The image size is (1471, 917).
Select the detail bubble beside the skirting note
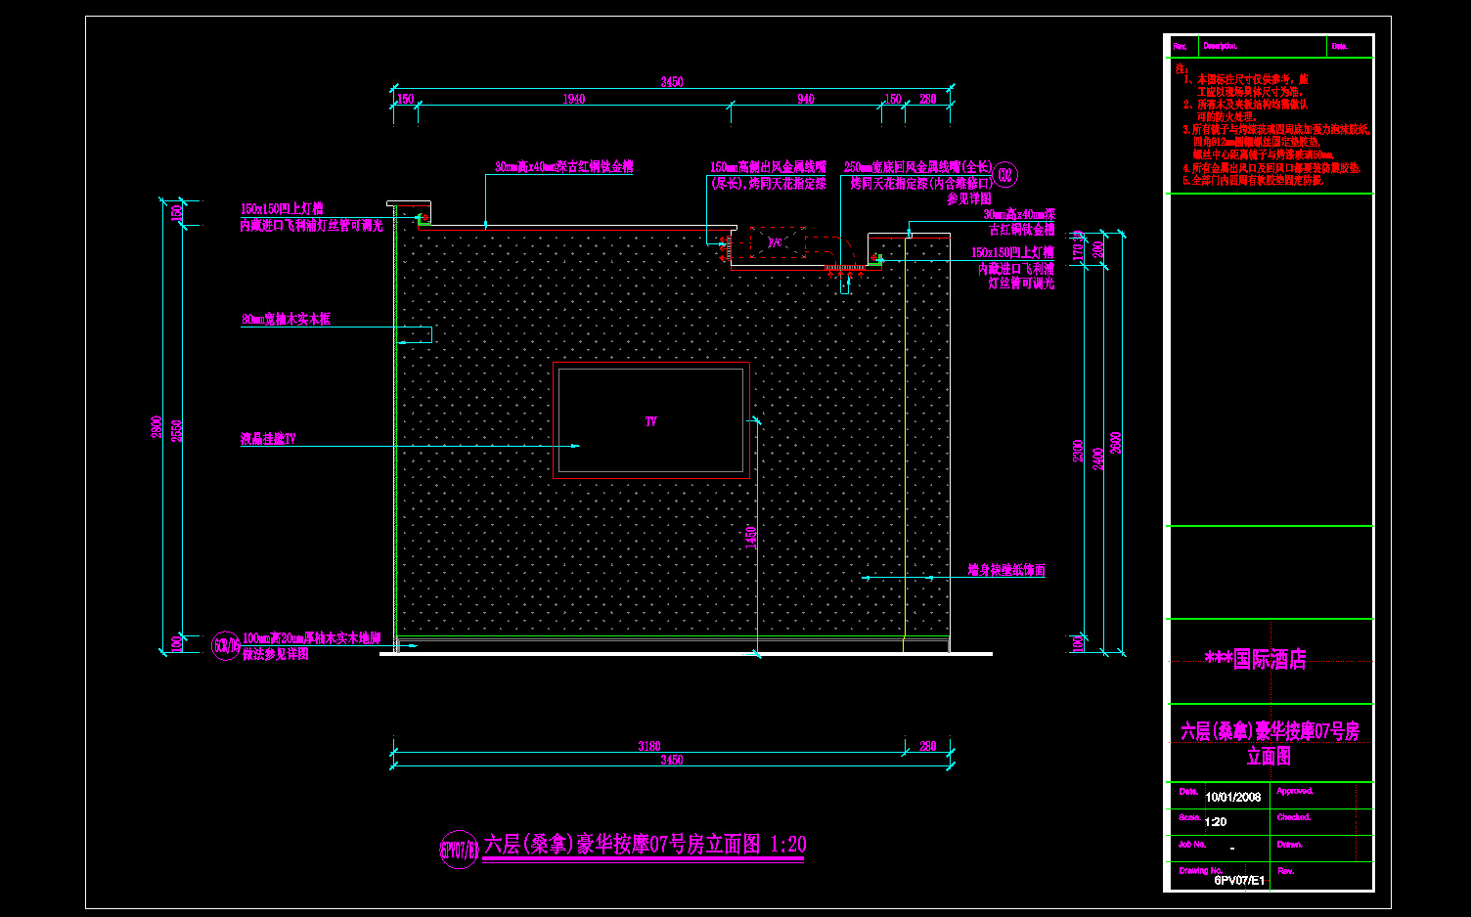(x=226, y=646)
